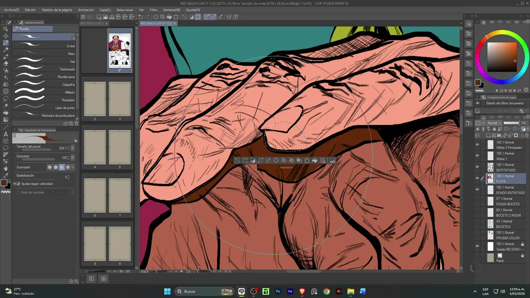Open the Edición menu
530x298 pixels.
(30, 10)
